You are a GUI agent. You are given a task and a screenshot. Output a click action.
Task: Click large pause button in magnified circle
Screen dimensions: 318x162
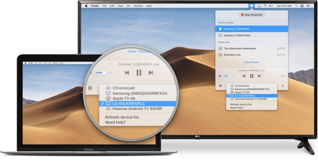point(139,73)
